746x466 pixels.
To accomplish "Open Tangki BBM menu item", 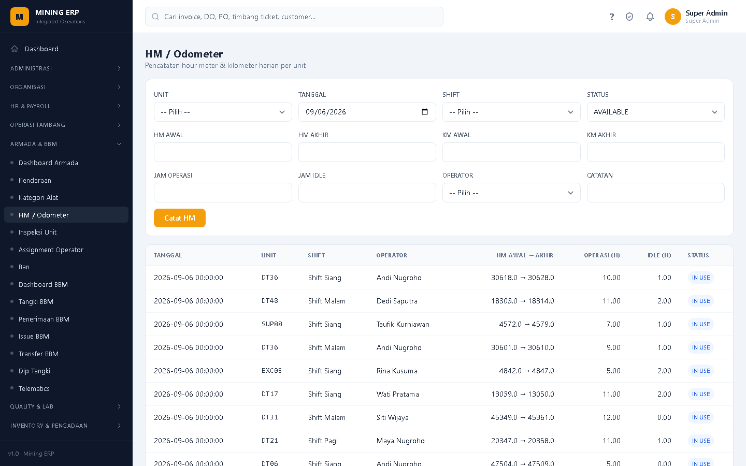I will 66,301.
